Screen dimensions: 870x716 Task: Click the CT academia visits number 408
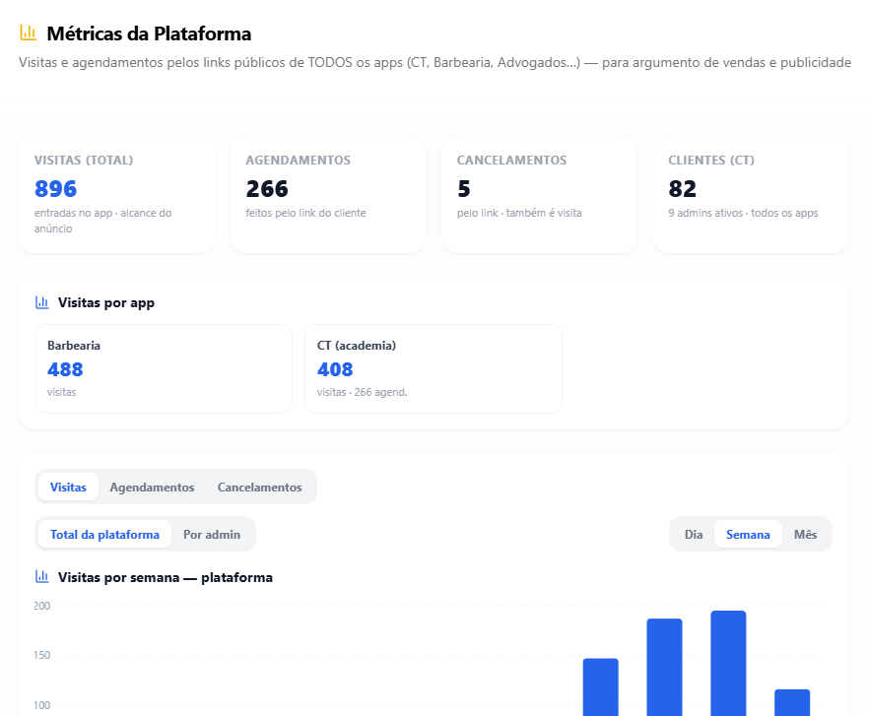[x=335, y=369]
